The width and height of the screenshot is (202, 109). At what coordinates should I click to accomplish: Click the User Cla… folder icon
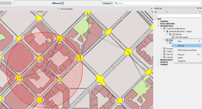pyautogui.click(x=164, y=55)
